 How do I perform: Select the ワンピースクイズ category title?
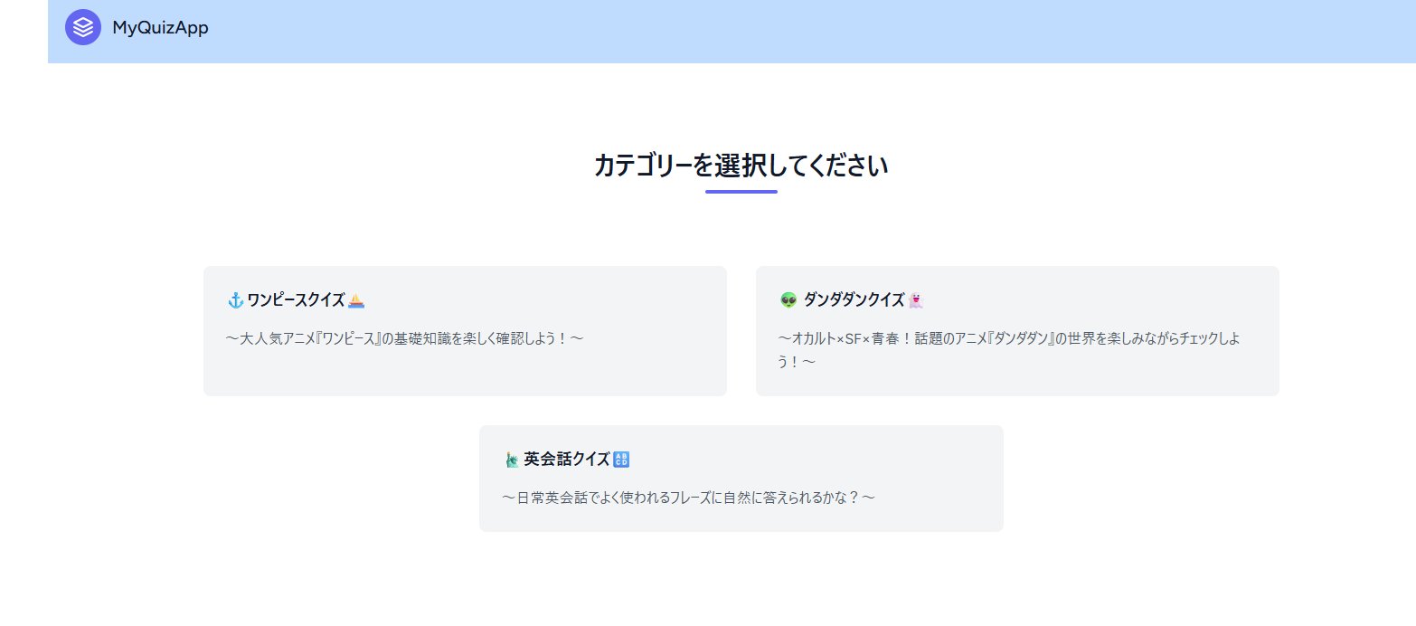[296, 300]
